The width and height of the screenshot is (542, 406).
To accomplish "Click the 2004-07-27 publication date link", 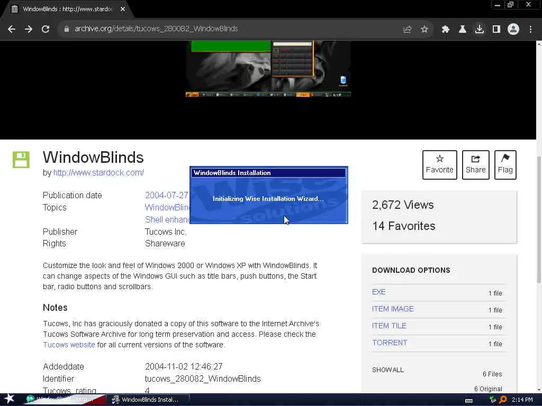I will [x=167, y=195].
